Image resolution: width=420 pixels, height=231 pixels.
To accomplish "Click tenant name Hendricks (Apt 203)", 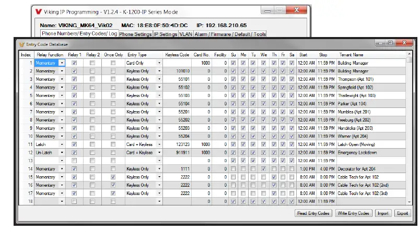I will 355,128.
